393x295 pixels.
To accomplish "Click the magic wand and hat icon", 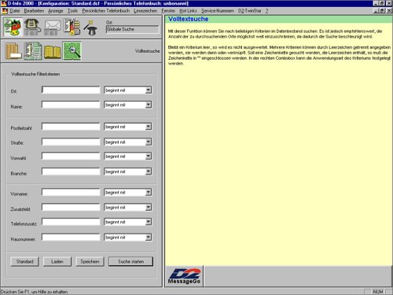I will pos(90,28).
